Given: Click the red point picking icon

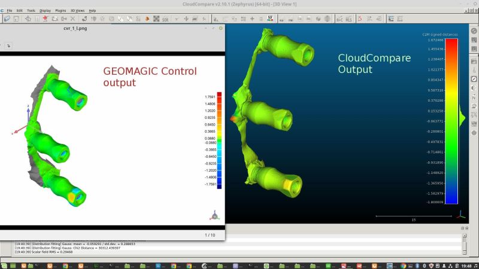Looking at the screenshot, I should tap(46, 19).
